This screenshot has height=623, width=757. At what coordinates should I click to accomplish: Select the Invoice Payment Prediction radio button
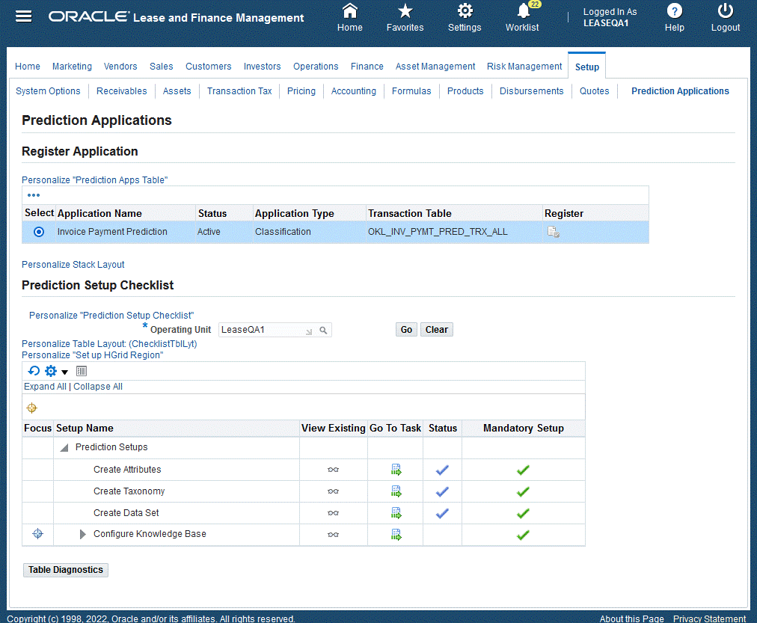(39, 232)
